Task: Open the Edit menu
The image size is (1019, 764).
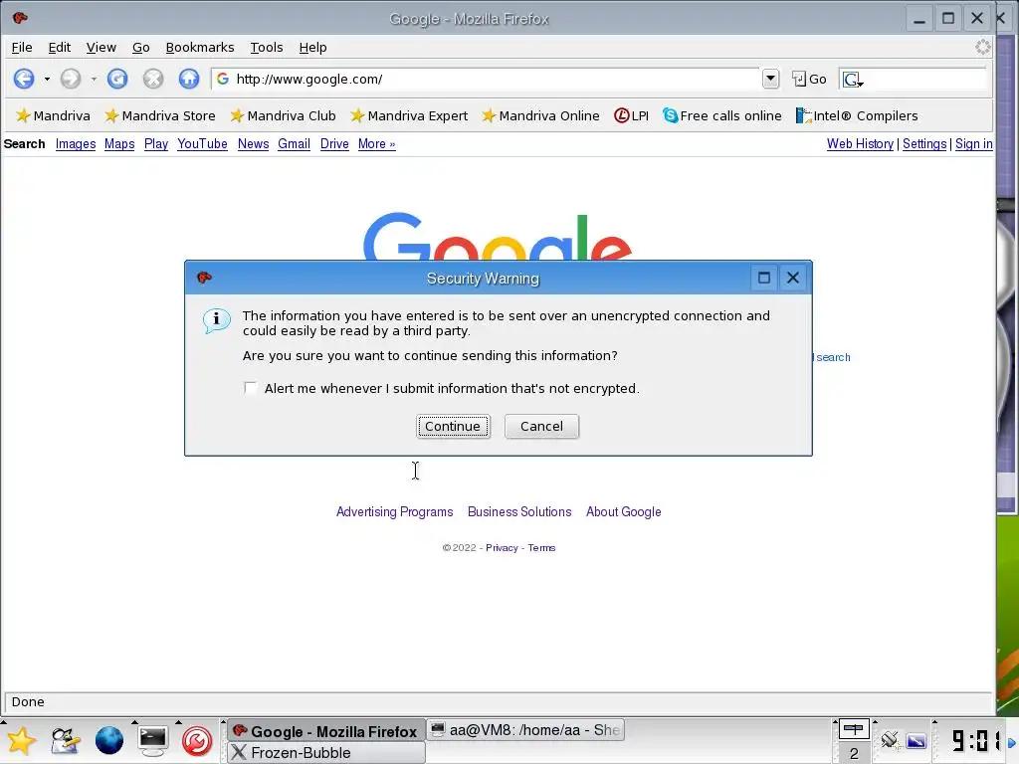Action: (59, 48)
